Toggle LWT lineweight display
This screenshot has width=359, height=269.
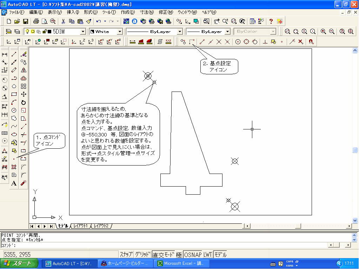click(208, 254)
